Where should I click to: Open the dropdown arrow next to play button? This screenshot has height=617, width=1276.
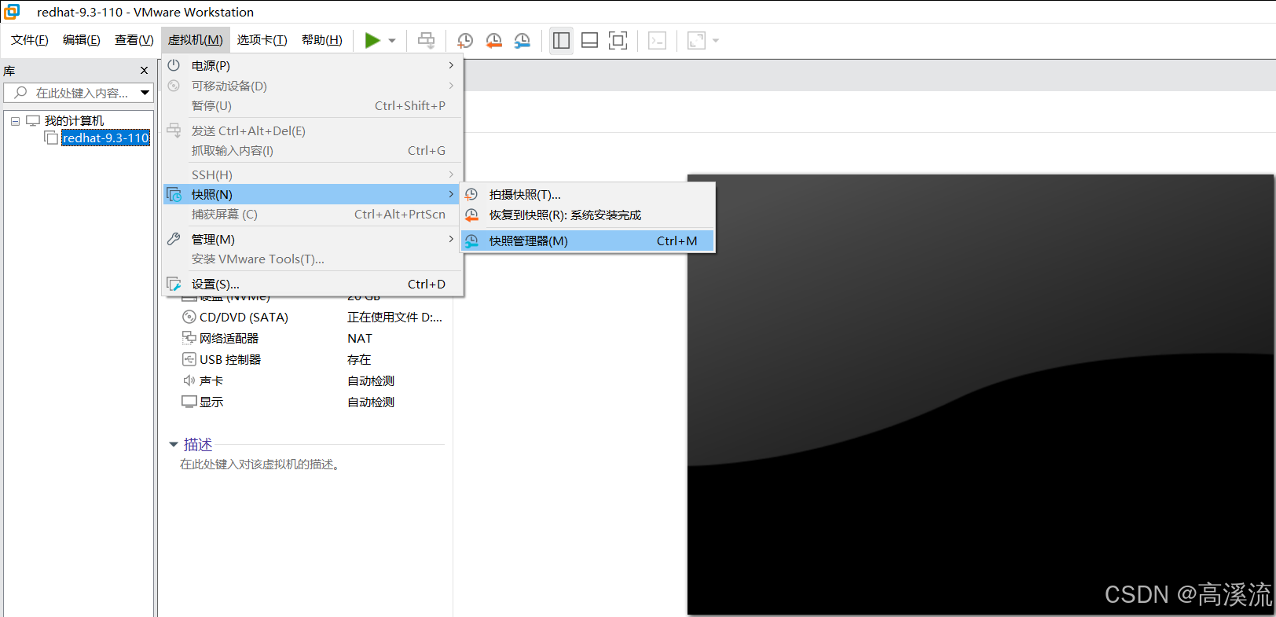point(392,41)
